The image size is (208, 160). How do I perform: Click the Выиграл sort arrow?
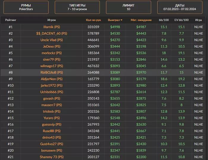pos(121,20)
